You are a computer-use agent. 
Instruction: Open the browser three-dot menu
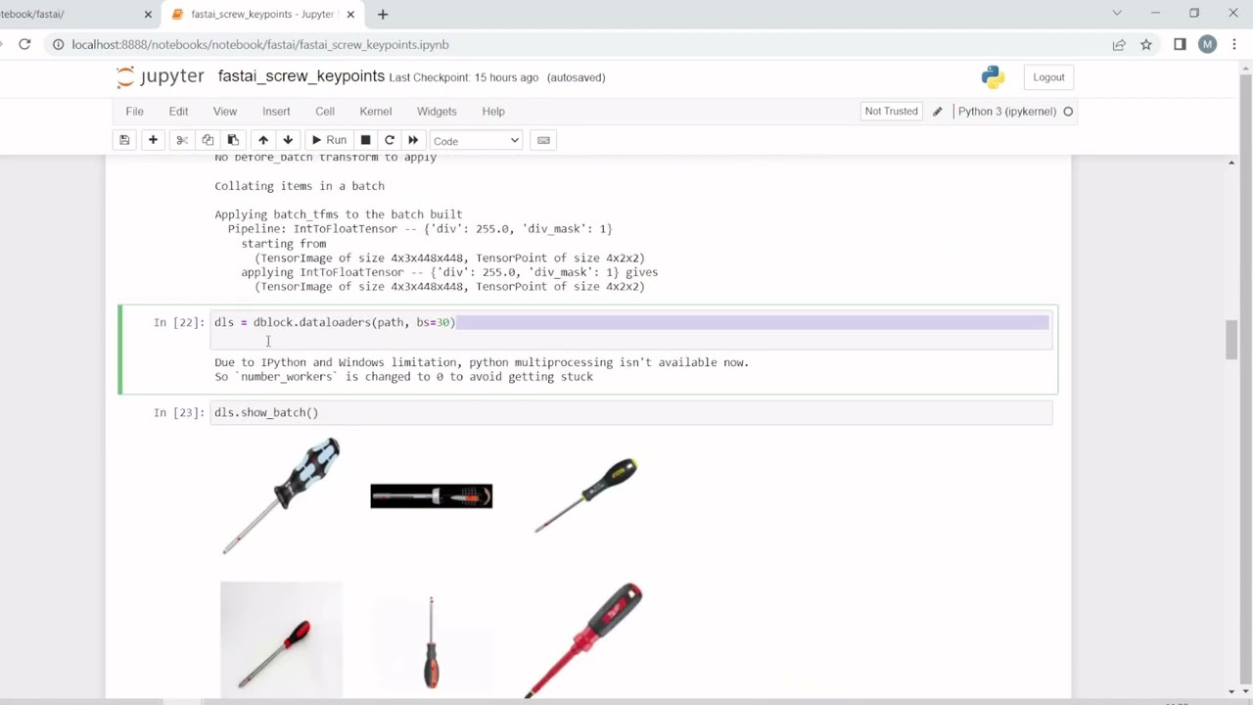click(x=1233, y=45)
